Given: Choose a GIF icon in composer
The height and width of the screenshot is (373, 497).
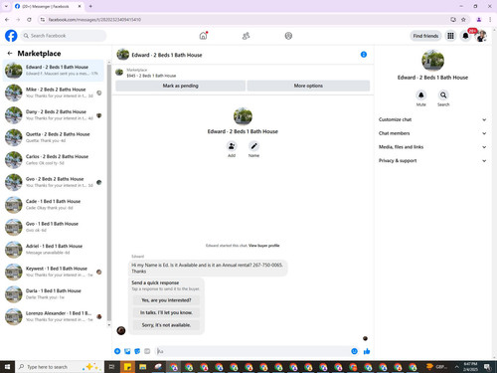Looking at the screenshot, I should [147, 351].
